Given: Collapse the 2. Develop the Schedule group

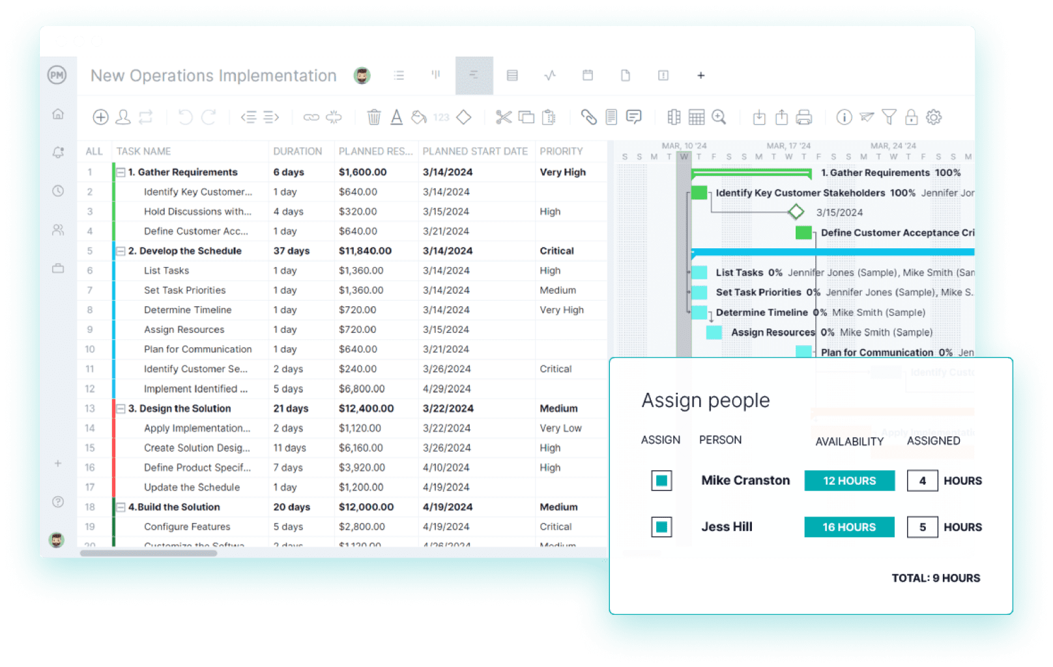Looking at the screenshot, I should tap(121, 251).
